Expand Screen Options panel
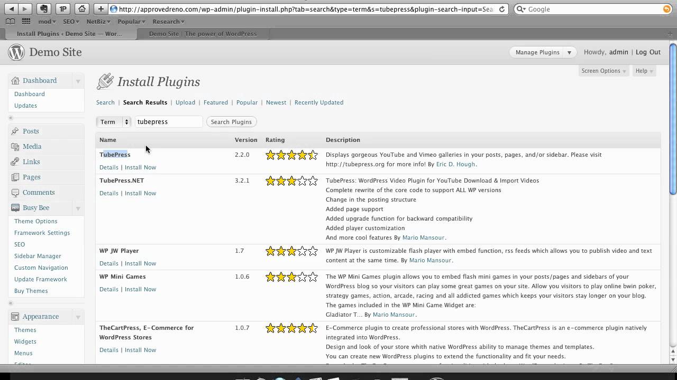Screen dimensions: 677x380 click(x=603, y=71)
